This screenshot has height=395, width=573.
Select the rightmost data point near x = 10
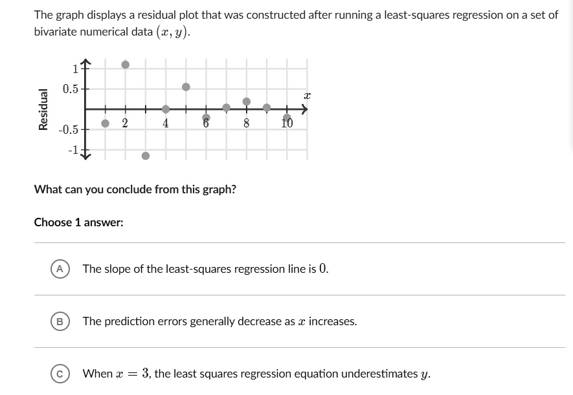pos(287,116)
